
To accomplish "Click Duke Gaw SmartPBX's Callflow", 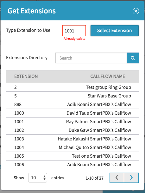I will (100, 130).
